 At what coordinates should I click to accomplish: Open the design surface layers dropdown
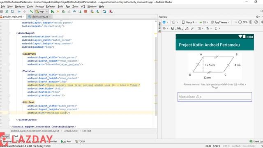165,22
